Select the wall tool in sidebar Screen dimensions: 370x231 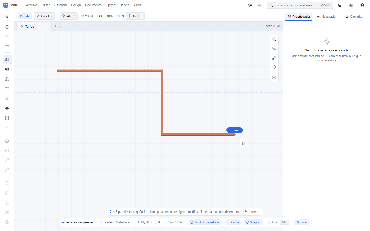tap(7, 59)
